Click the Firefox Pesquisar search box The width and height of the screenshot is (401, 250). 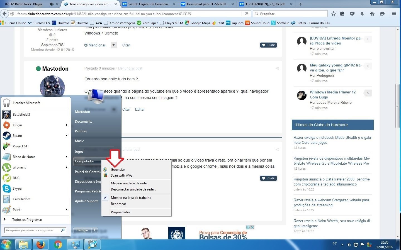pyautogui.click(x=290, y=14)
